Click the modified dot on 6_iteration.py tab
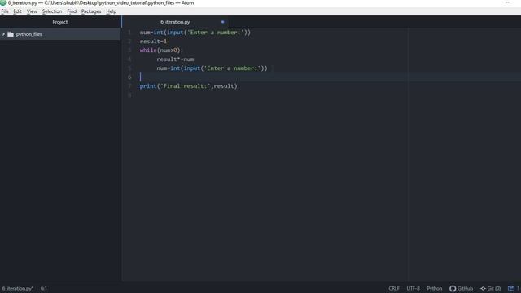Screen dimensions: 521x293 (222, 22)
